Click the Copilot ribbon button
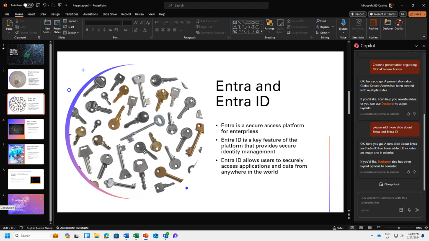429x241 pixels. coord(399,25)
